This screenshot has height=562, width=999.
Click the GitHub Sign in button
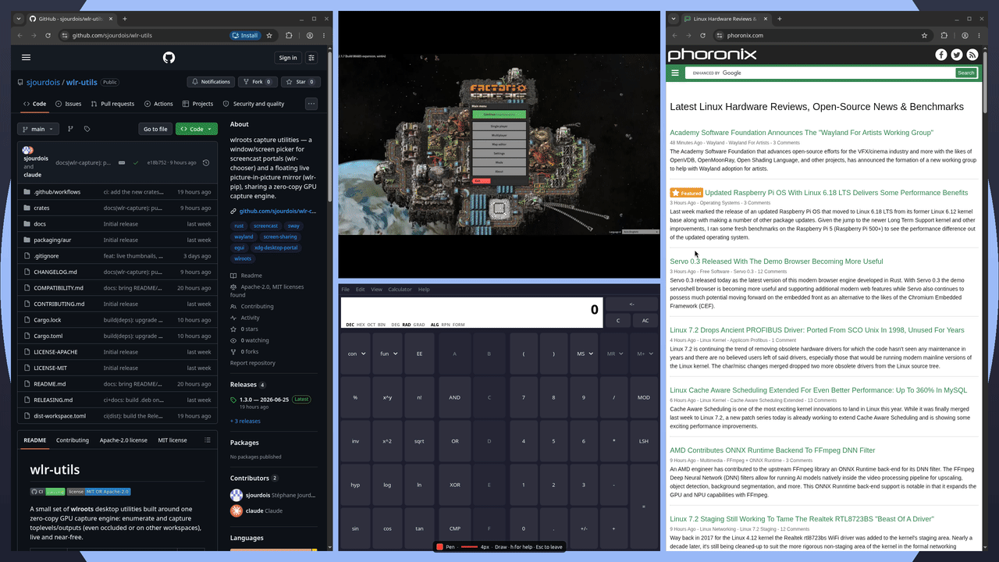click(288, 57)
